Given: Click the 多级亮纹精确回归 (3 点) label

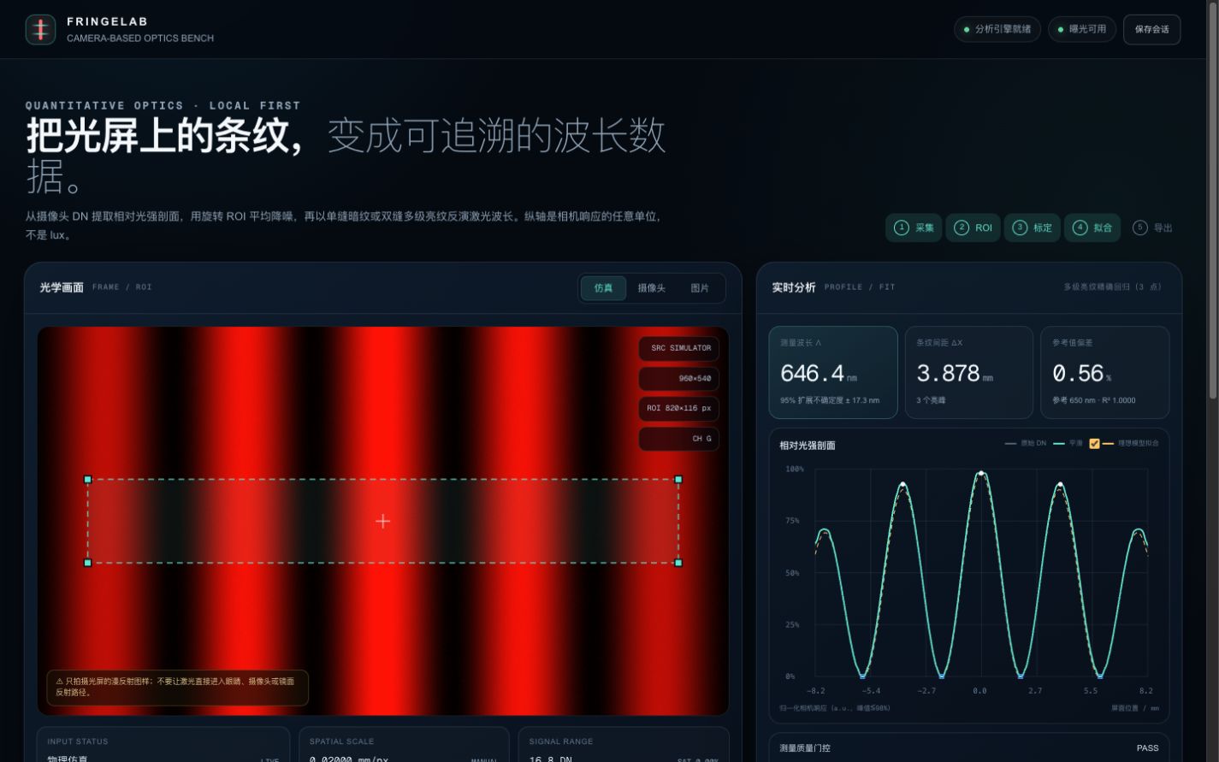Looking at the screenshot, I should pos(1112,287).
